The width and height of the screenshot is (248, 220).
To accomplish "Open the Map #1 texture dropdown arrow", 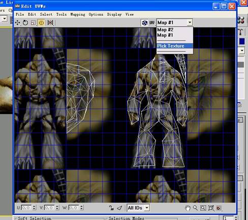I will click(190, 22).
